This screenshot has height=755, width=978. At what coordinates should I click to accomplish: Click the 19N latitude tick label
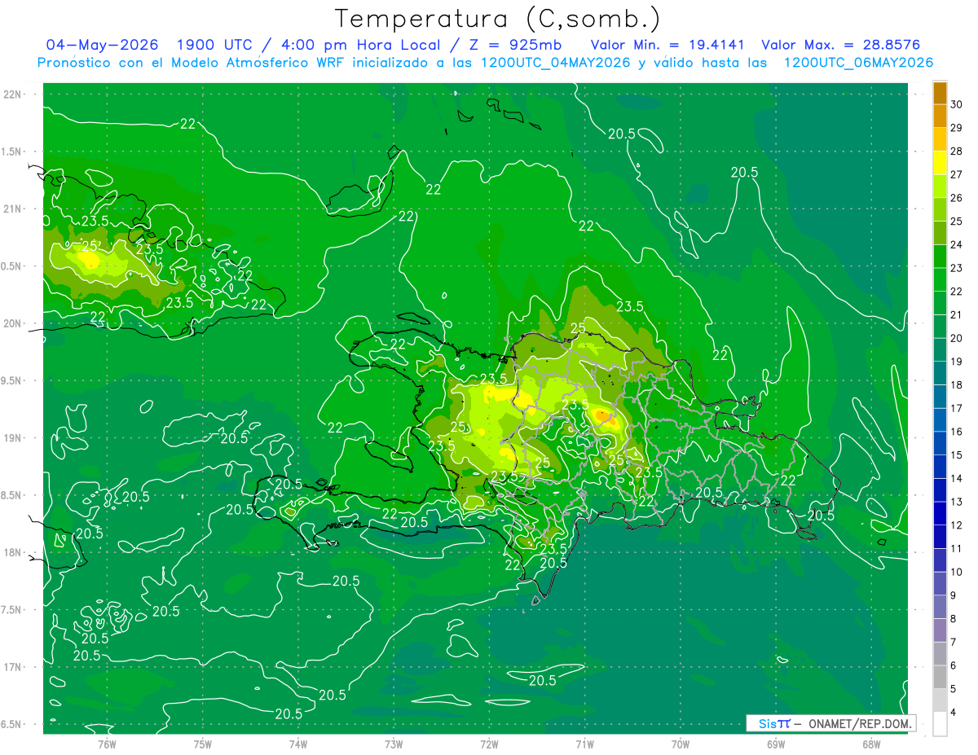click(13, 438)
